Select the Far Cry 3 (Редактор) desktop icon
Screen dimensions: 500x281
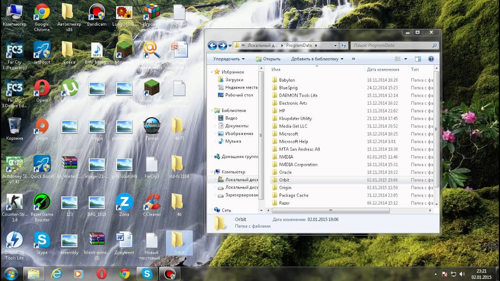[x=15, y=56]
